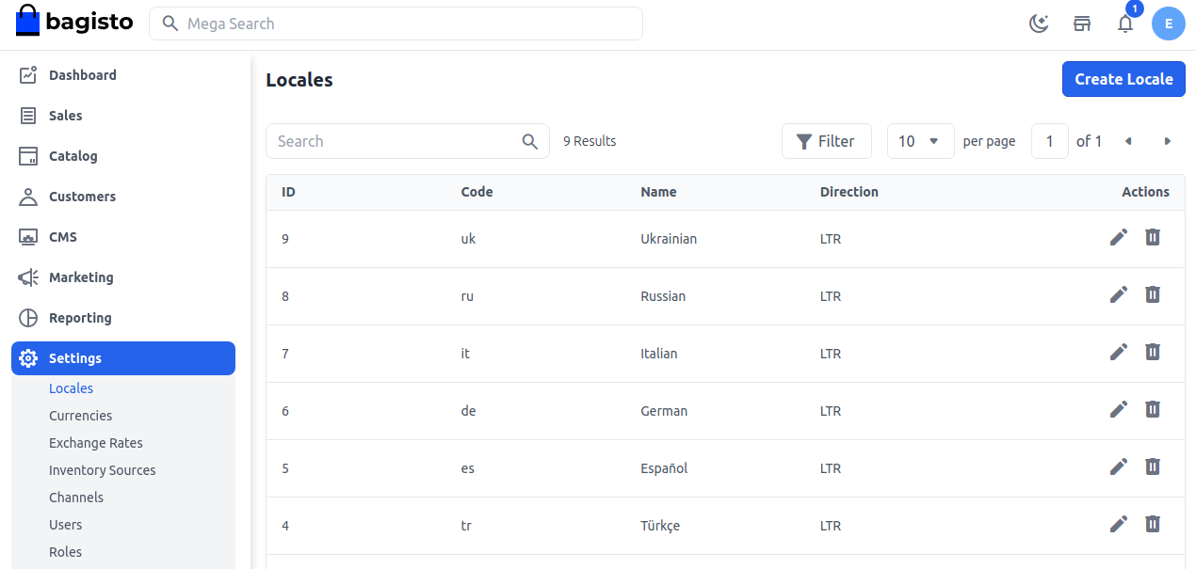Screen dimensions: 1196x569
Task: Delete the Türkçe locale
Action: (x=1152, y=524)
